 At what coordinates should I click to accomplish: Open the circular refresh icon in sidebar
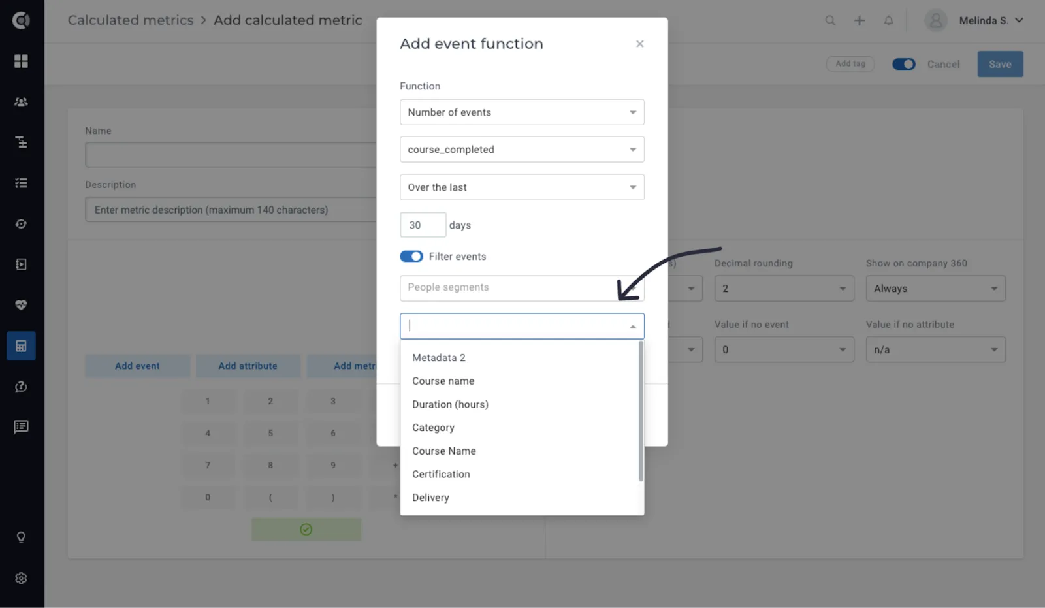(x=21, y=224)
